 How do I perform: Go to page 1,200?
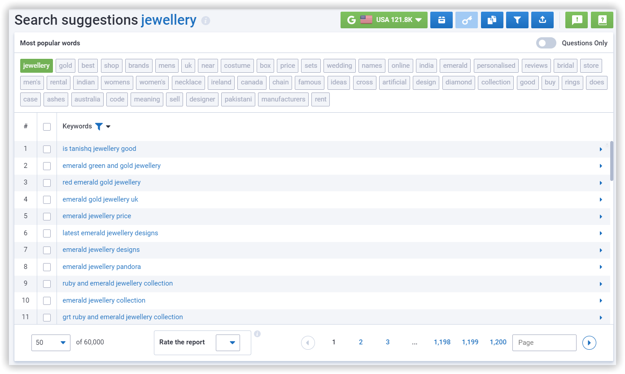(x=498, y=342)
